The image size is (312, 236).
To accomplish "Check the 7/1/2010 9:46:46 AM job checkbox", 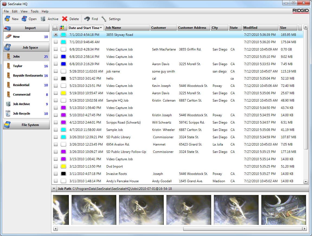I will click(56, 42).
